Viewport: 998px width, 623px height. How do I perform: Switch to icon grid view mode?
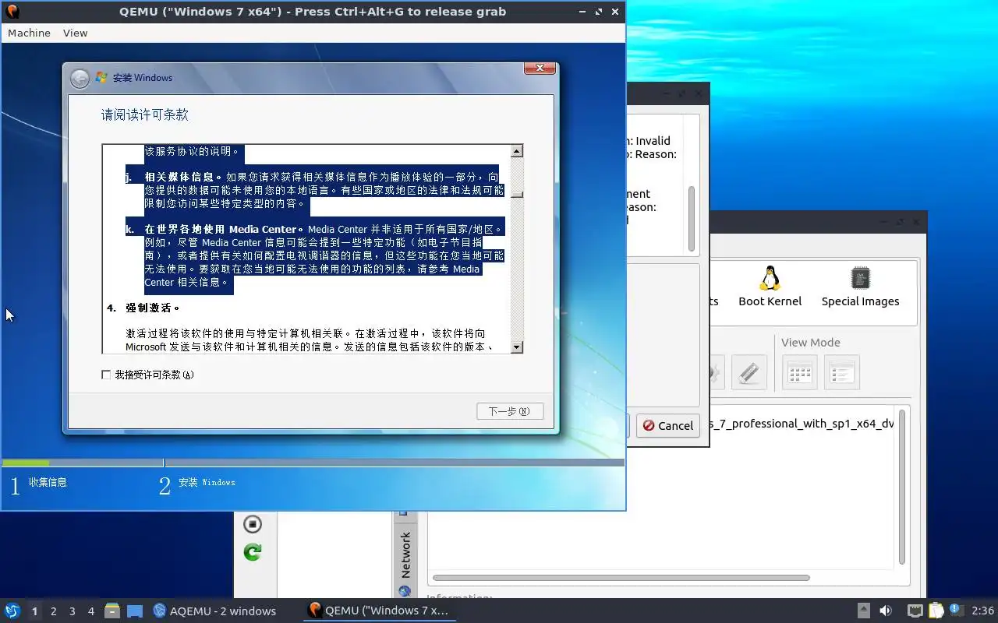(801, 372)
